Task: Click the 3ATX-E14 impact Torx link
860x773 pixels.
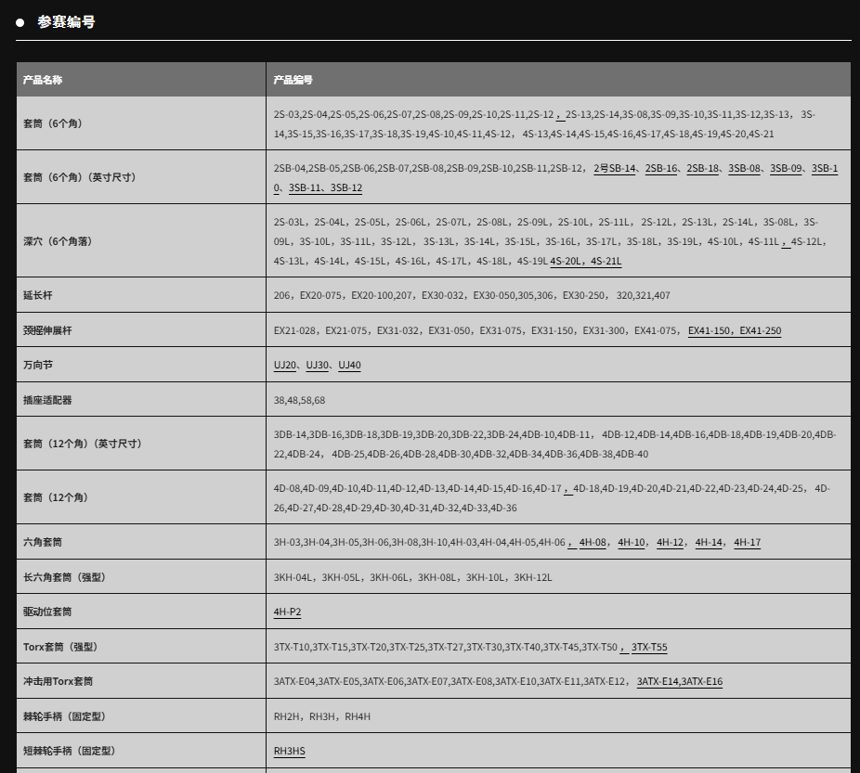Action: [x=658, y=682]
